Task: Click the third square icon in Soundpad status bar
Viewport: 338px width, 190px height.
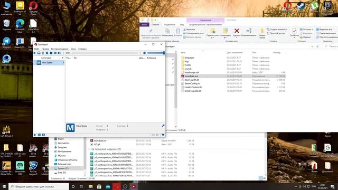Action: [43, 135]
